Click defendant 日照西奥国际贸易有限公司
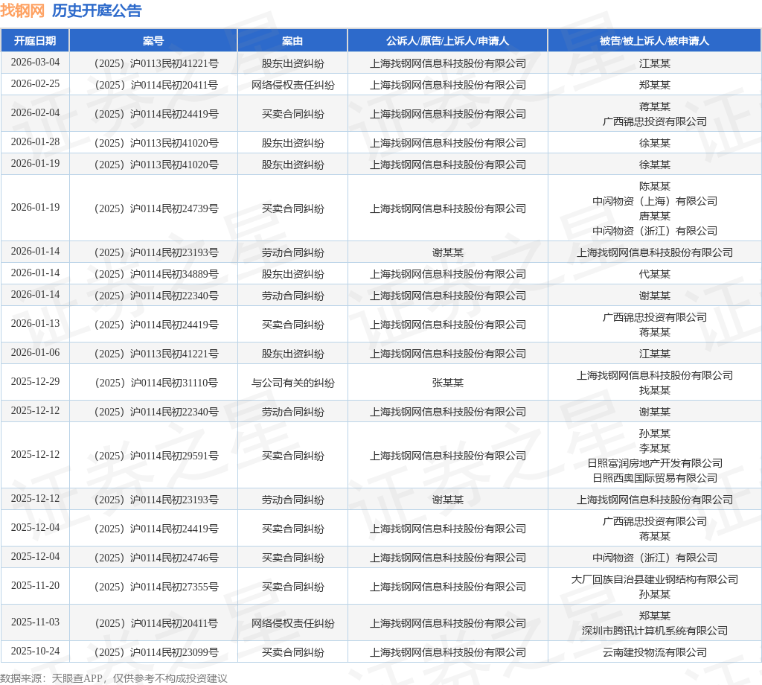Viewport: 762px width, 685px height. (x=655, y=478)
